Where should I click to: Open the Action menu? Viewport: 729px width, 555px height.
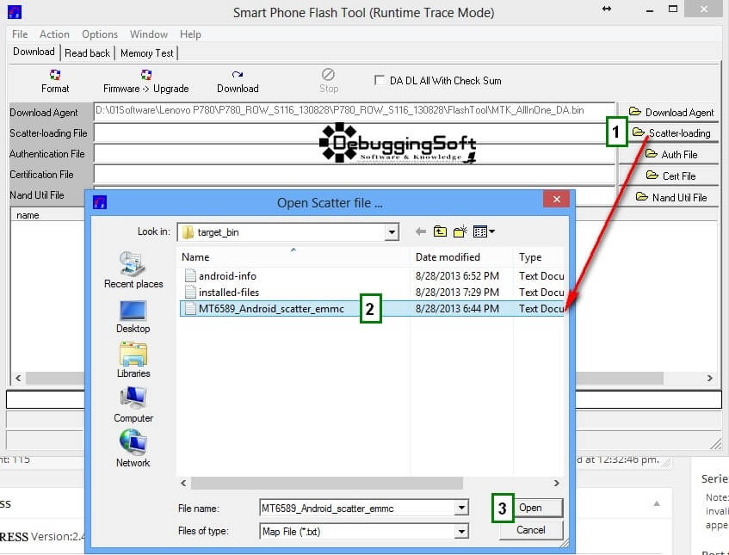(54, 34)
